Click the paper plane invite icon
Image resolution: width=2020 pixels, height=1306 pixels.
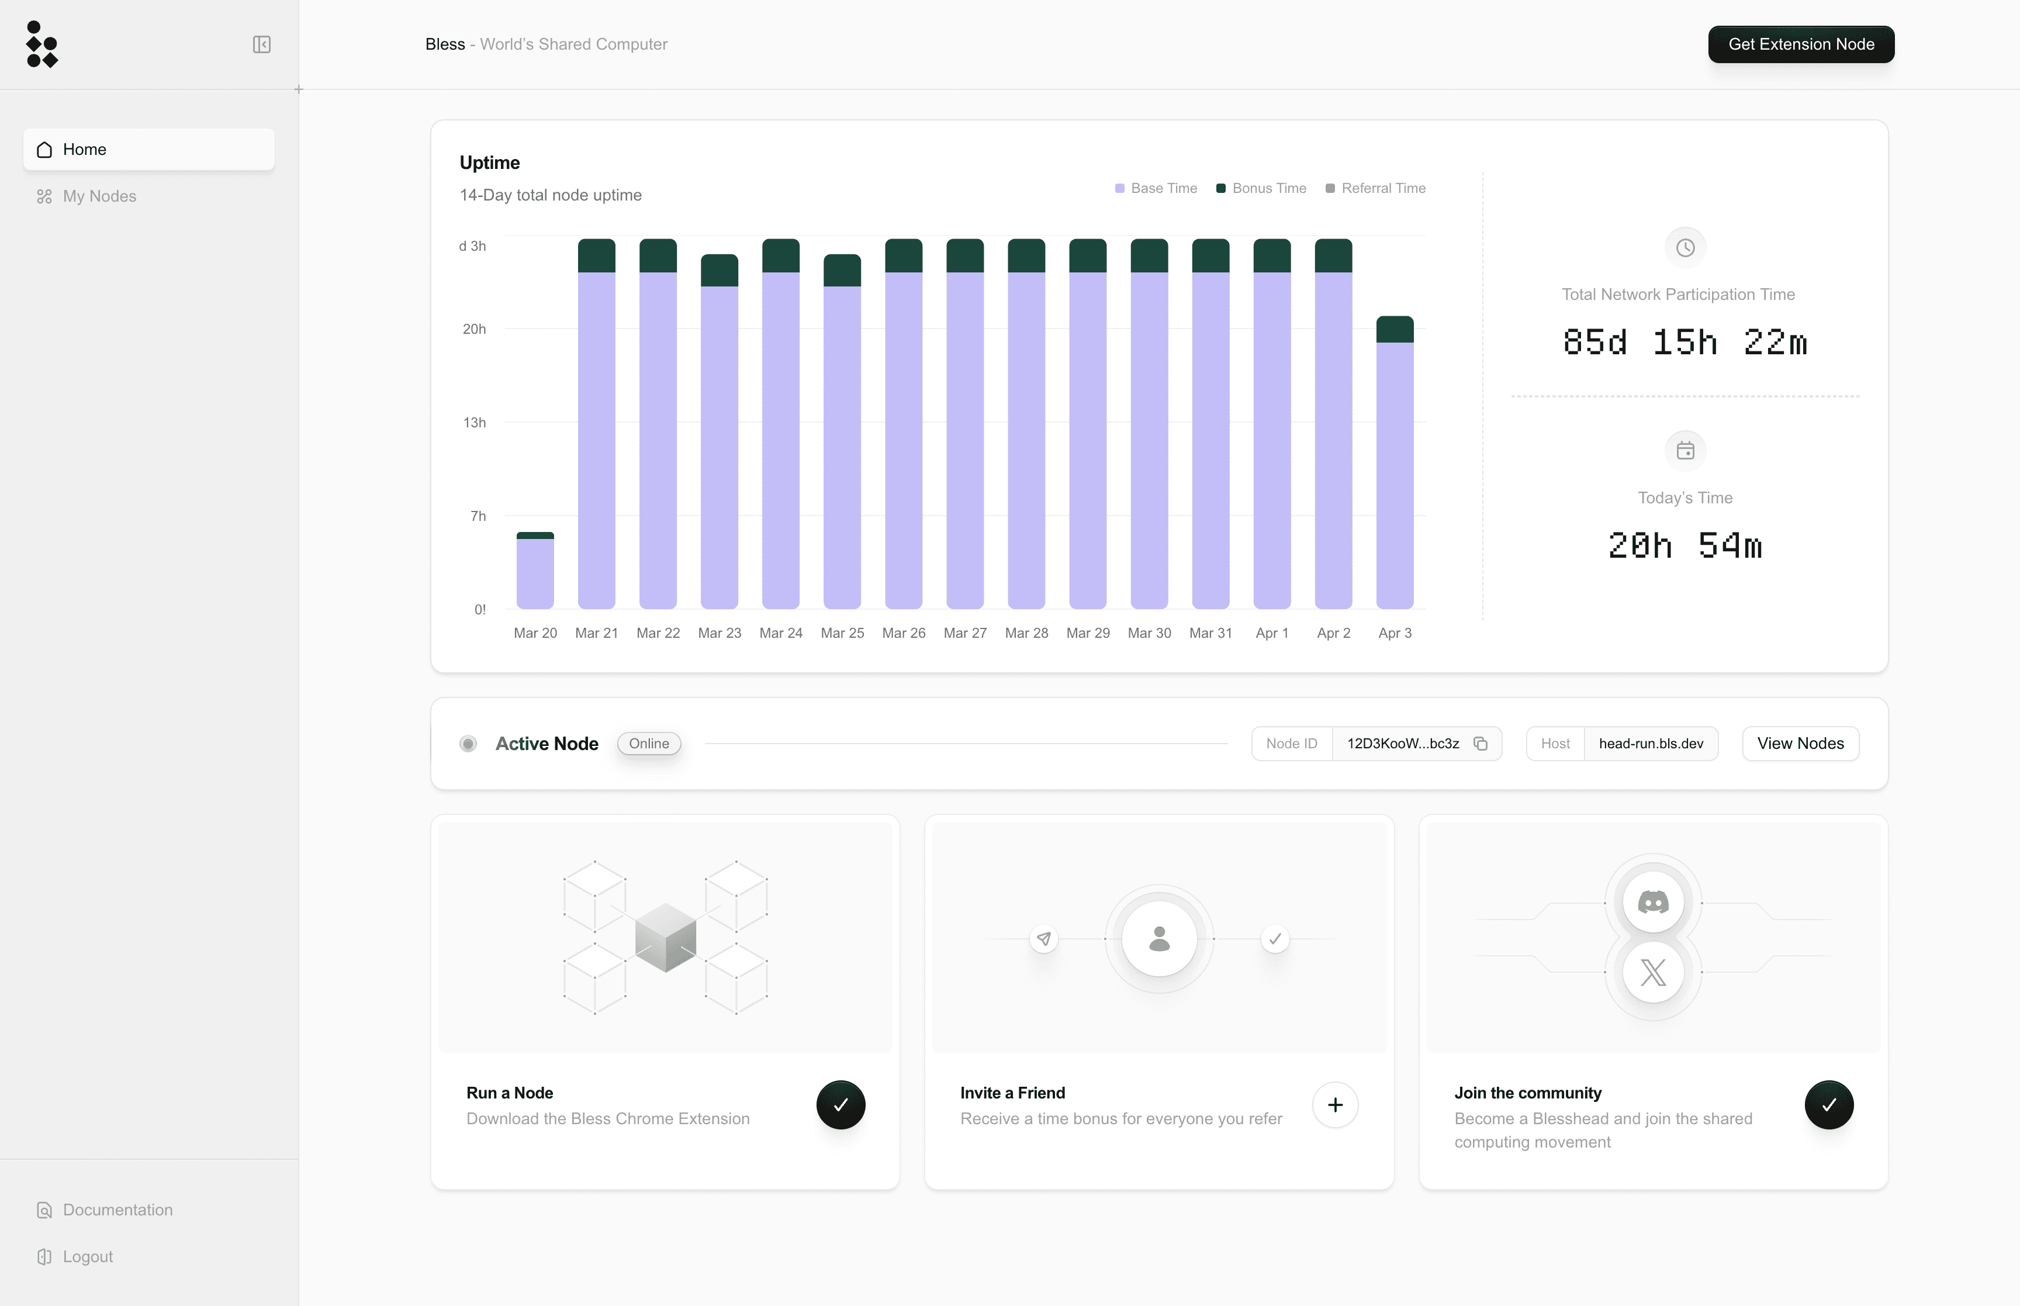coord(1043,939)
